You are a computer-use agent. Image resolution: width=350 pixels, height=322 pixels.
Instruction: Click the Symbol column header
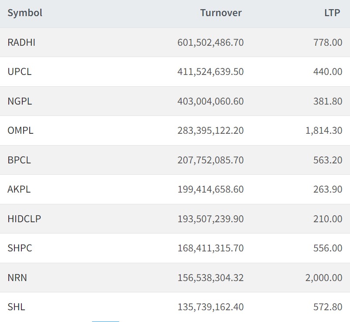point(25,13)
